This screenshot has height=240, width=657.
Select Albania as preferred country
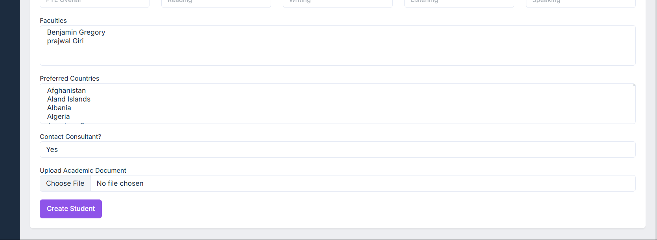tap(59, 108)
